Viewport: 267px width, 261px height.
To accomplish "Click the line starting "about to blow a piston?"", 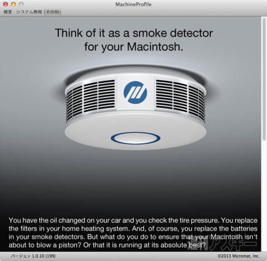I will pos(107,245).
